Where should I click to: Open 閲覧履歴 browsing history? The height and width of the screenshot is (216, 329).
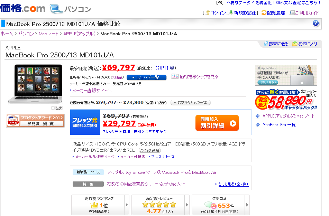[276, 13]
